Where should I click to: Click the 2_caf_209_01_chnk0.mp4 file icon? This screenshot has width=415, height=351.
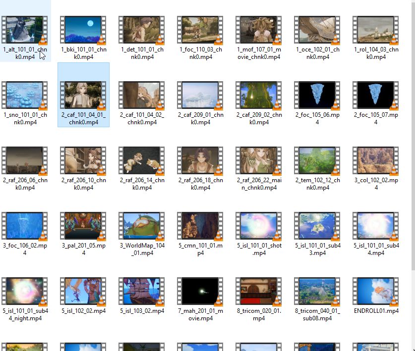(x=200, y=95)
